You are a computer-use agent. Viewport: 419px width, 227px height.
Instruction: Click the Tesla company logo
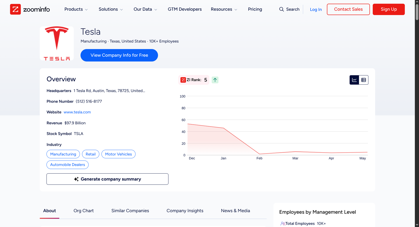[57, 43]
